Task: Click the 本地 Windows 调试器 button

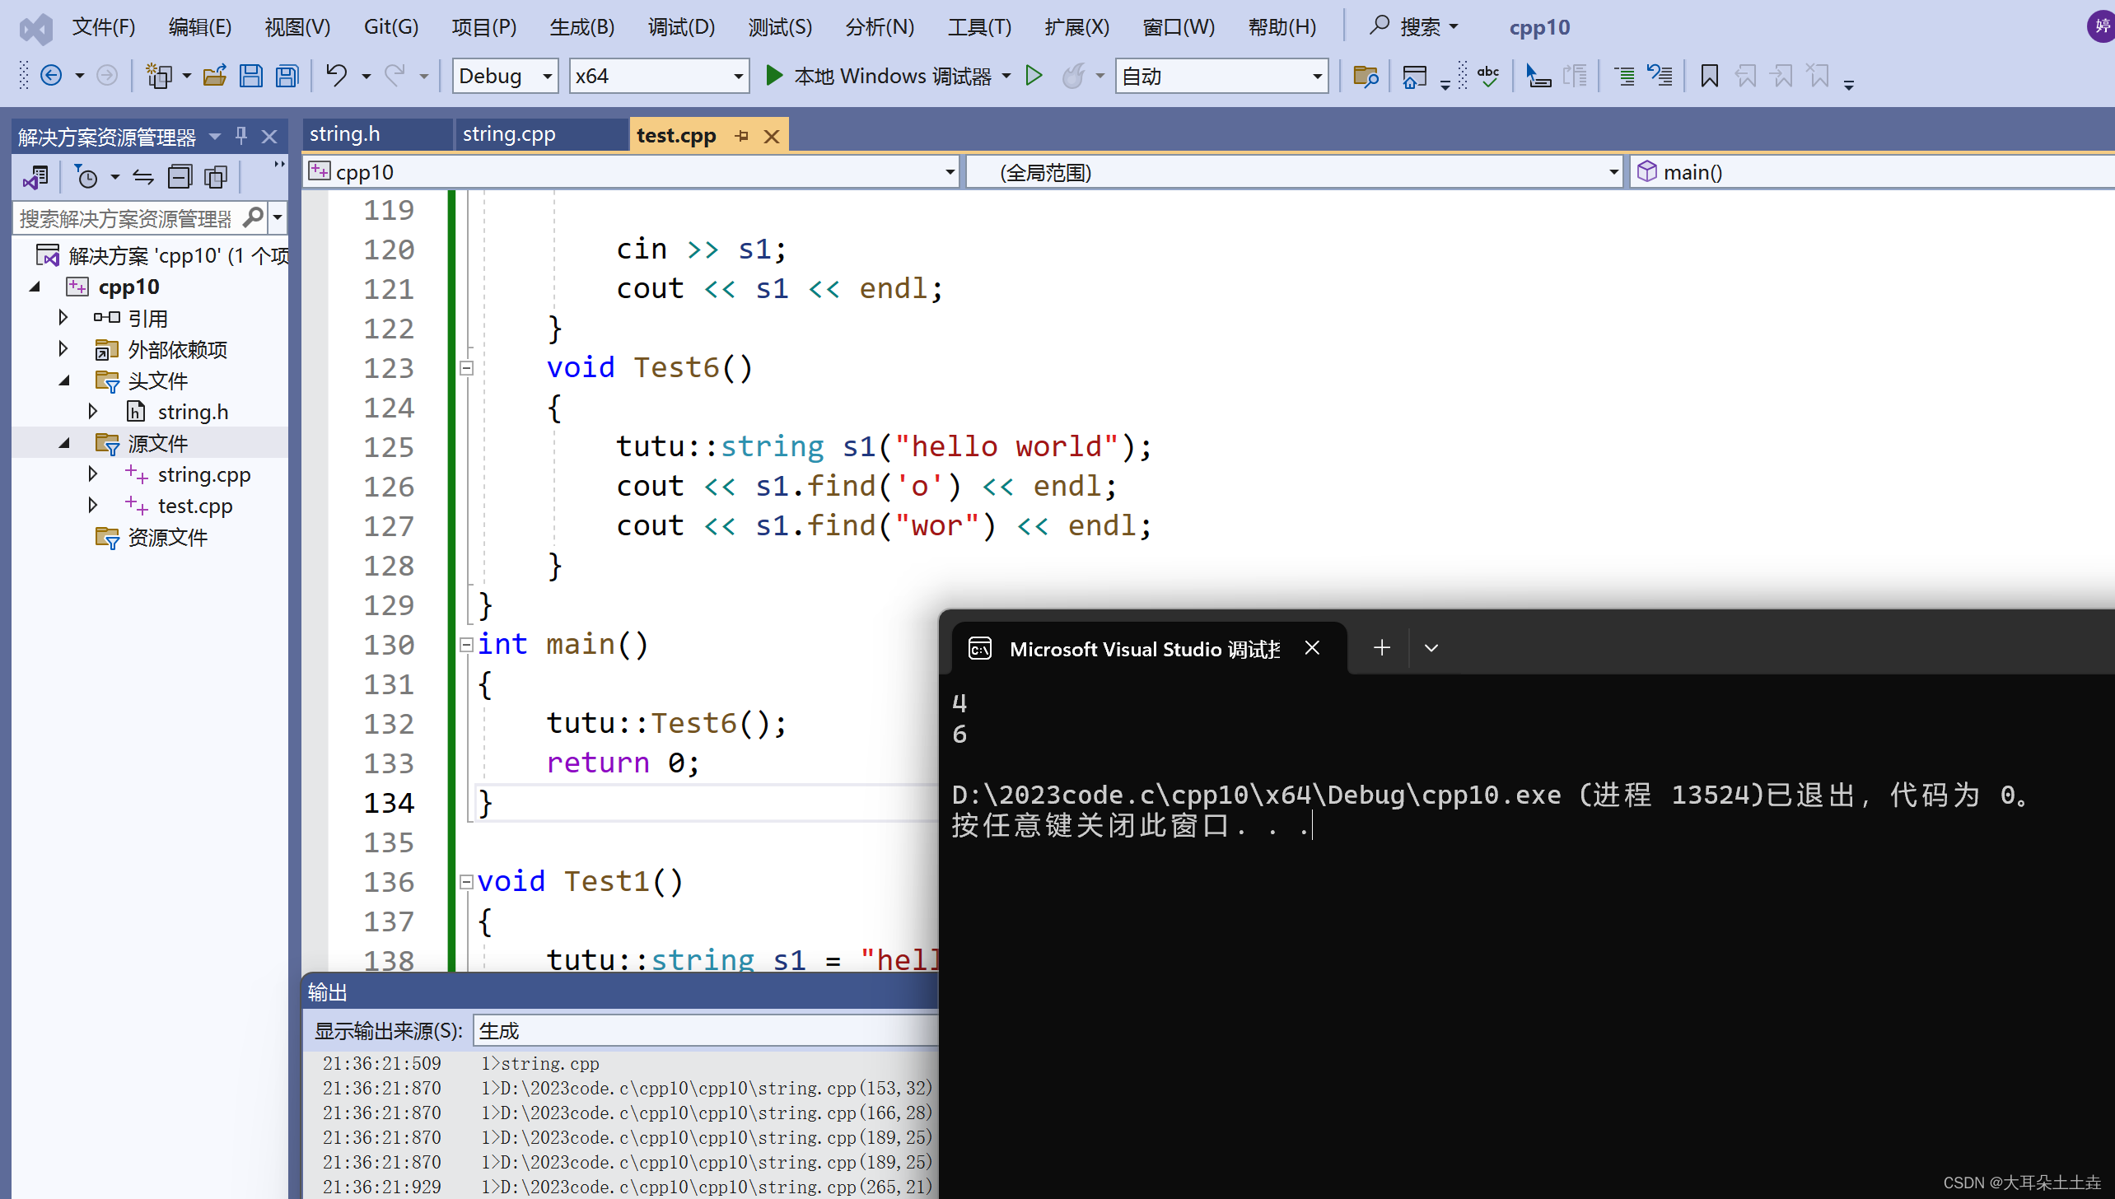Action: point(892,77)
